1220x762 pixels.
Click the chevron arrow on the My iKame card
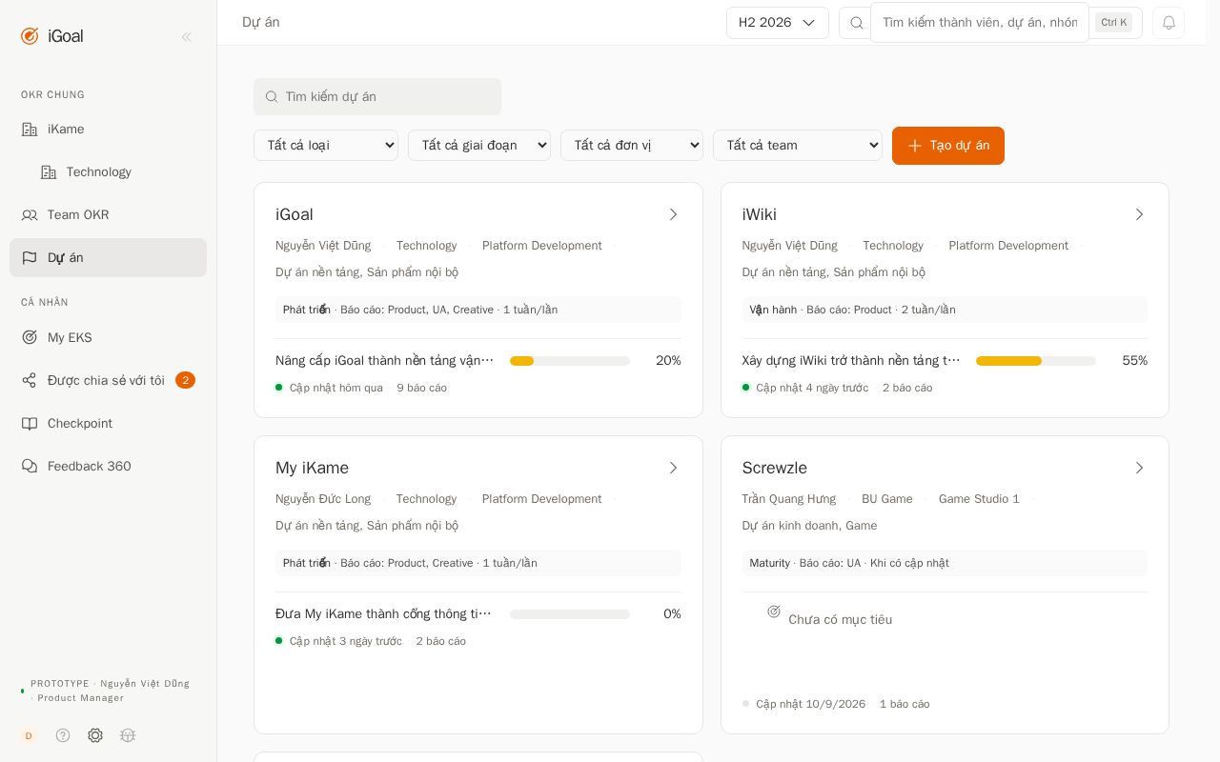coord(673,468)
